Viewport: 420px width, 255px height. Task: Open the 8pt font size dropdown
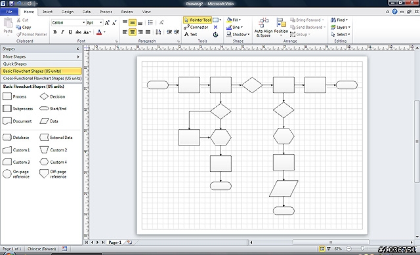tap(100, 23)
